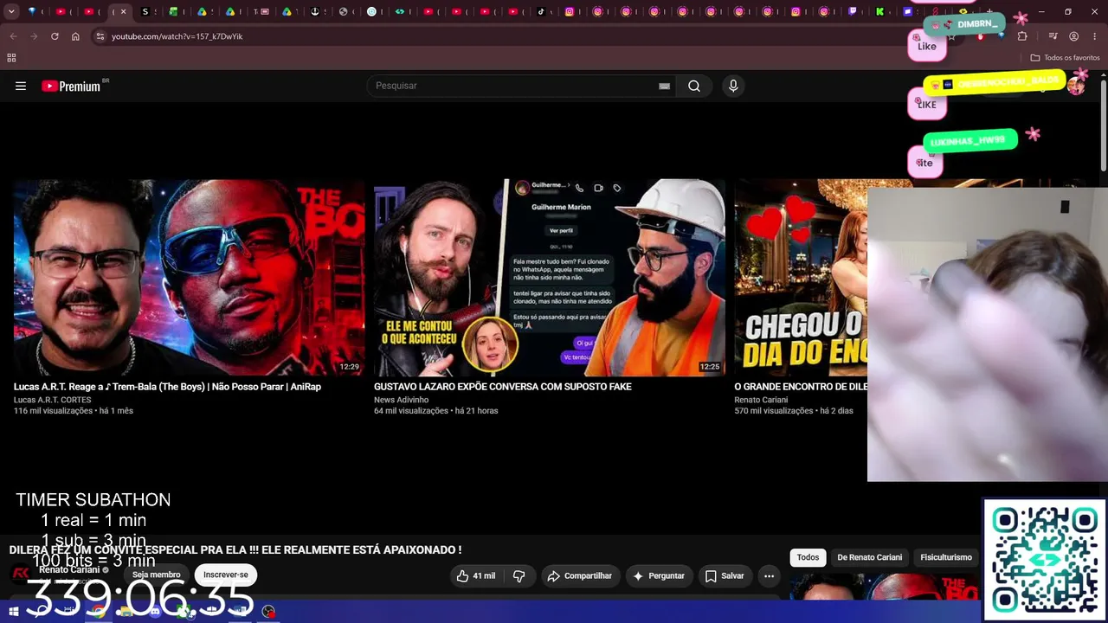Open GUSTAVO LAZARO EXPÕE CONVERSA title link
Viewport: 1108px width, 623px height.
coord(503,387)
